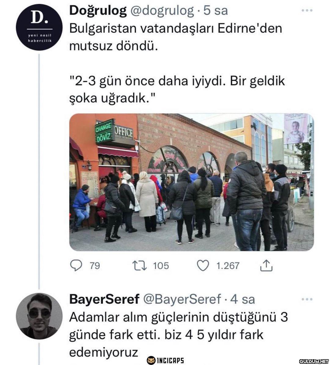The height and width of the screenshot is (365, 330).
Task: Open BayerSeref's profile picture
Action: coord(39,316)
